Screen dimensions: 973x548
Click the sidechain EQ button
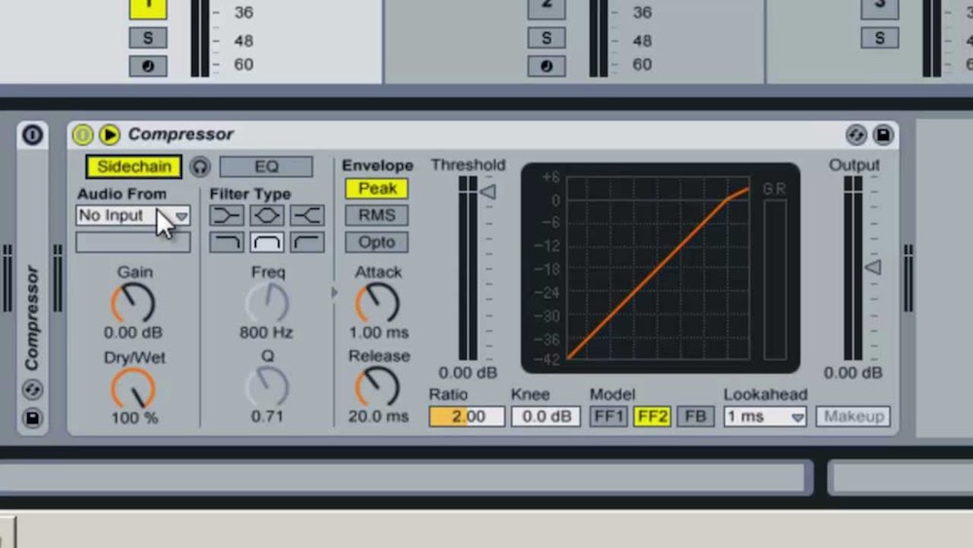(266, 166)
